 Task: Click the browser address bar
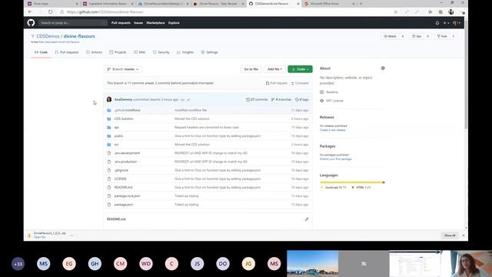(226, 12)
